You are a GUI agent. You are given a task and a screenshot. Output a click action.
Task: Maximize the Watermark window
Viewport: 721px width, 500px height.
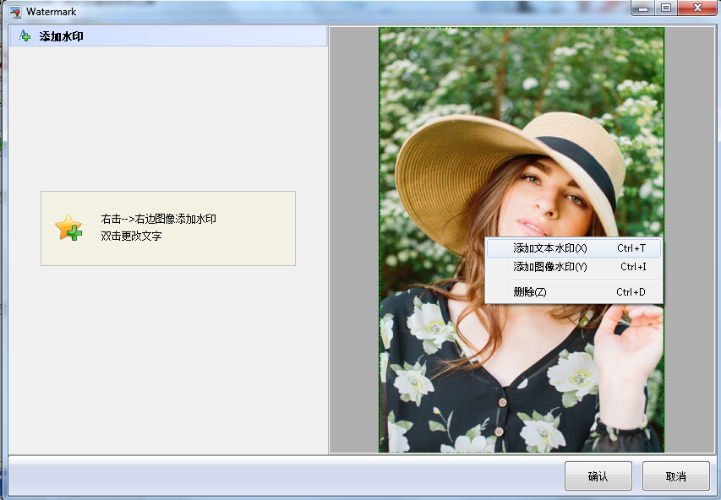(x=666, y=8)
